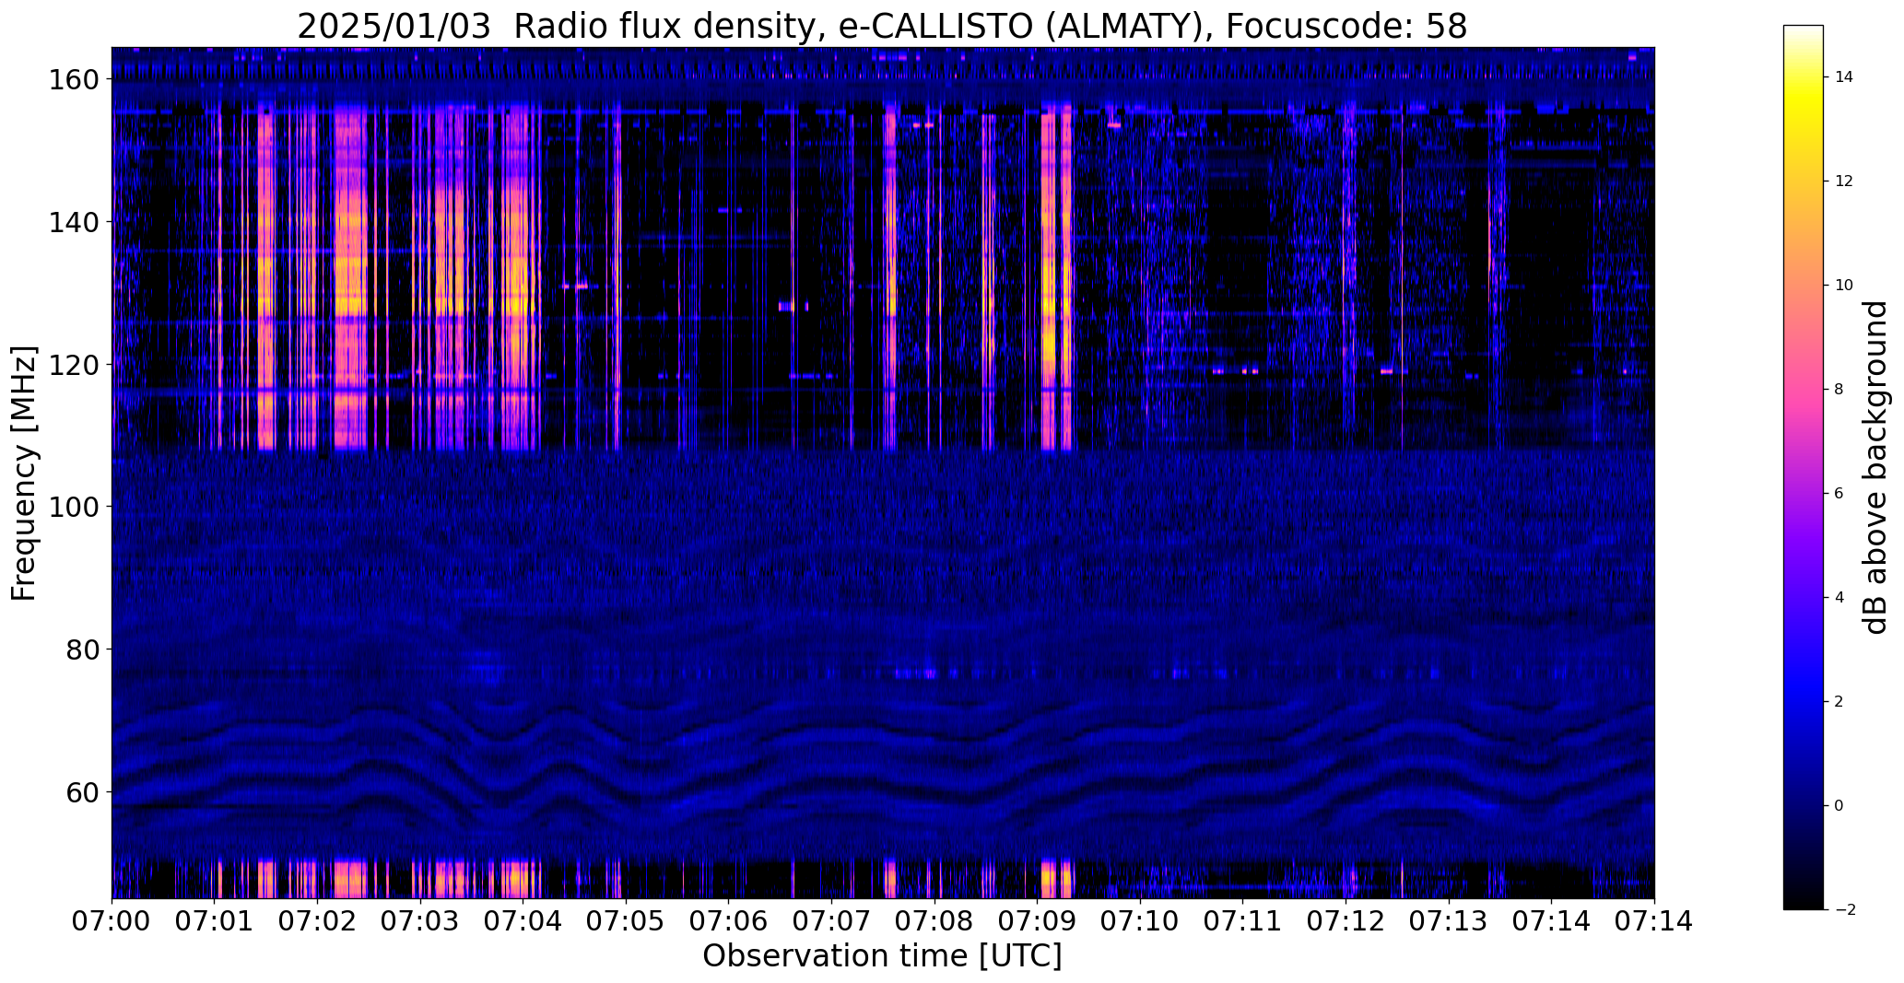This screenshot has width=1904, height=983.
Task: Click the 07:13 time tick label
Action: point(1449,922)
